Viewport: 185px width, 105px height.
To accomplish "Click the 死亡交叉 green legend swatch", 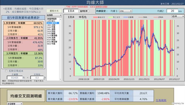I will (110, 17).
